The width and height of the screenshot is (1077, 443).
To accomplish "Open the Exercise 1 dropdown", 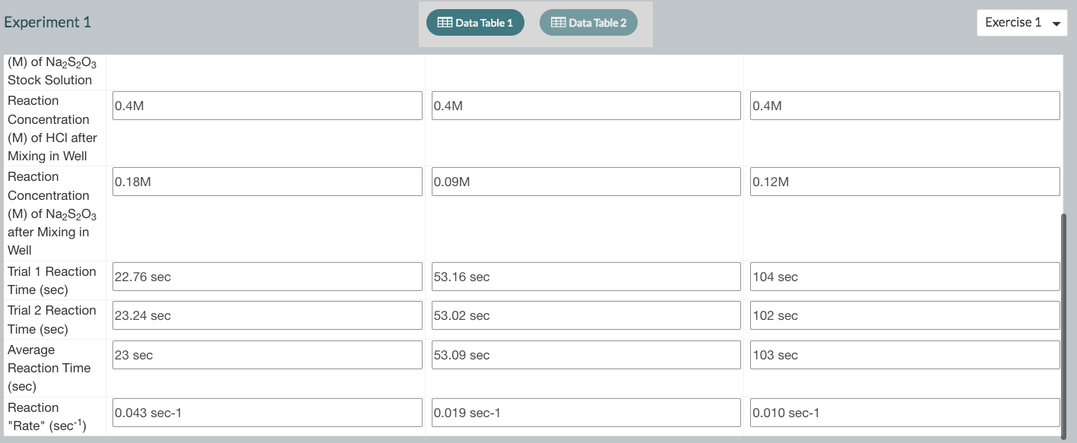I will pos(1022,22).
